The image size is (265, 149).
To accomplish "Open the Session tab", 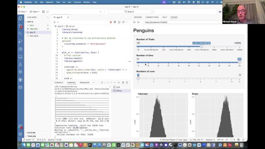I will pos(138,17).
